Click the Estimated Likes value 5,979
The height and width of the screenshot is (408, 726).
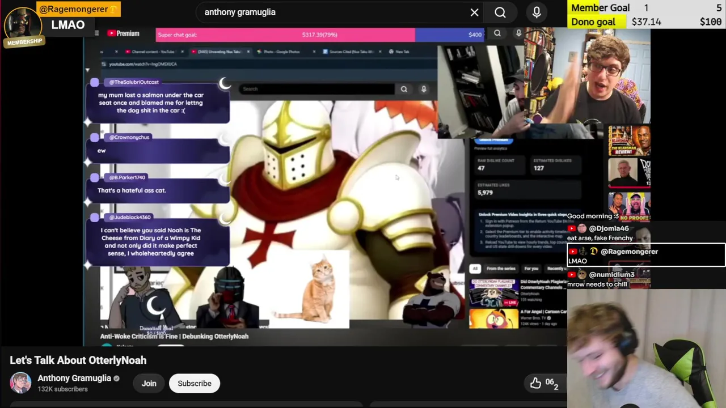pos(485,193)
